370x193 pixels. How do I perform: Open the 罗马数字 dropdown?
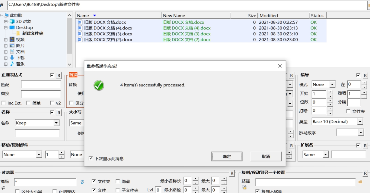point(361,132)
